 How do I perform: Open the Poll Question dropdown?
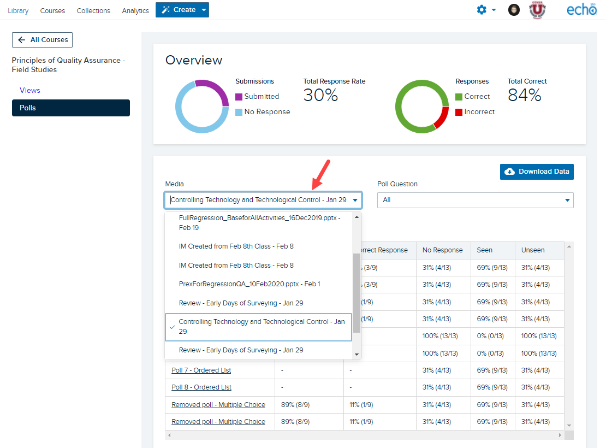475,200
